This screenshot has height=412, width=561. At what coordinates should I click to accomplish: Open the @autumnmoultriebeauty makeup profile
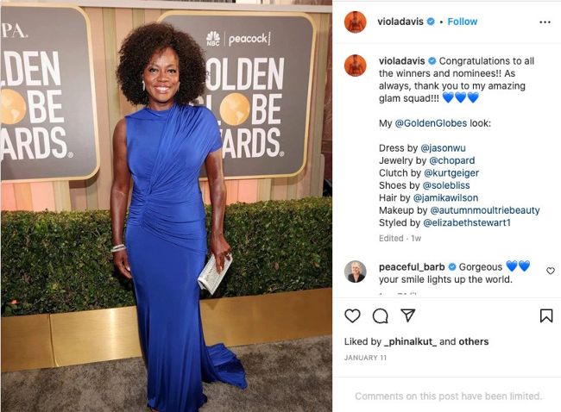click(x=485, y=210)
